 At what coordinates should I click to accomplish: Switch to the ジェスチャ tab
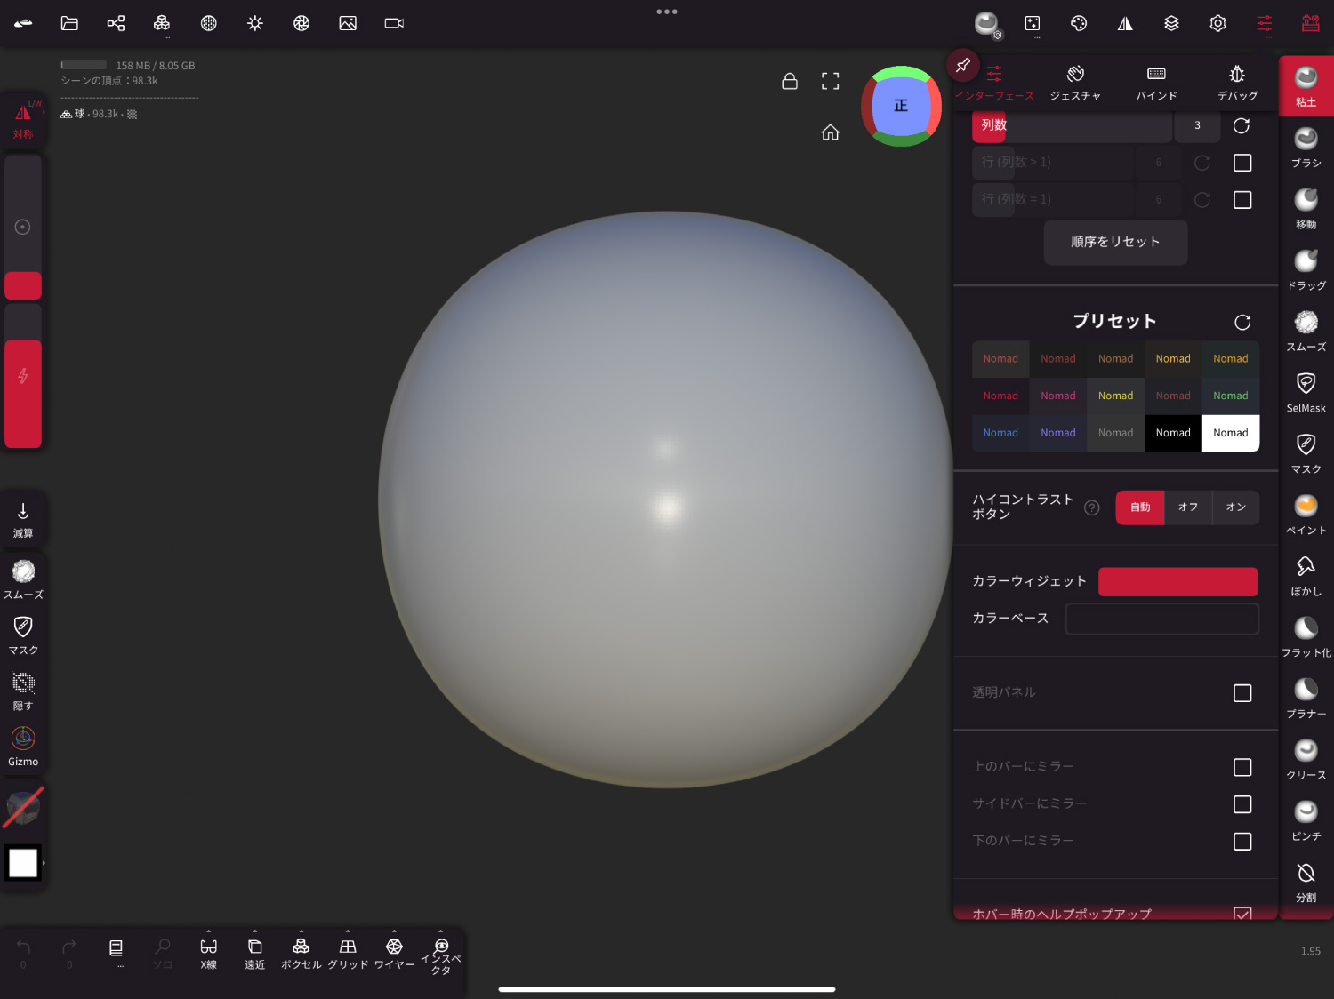[1075, 83]
